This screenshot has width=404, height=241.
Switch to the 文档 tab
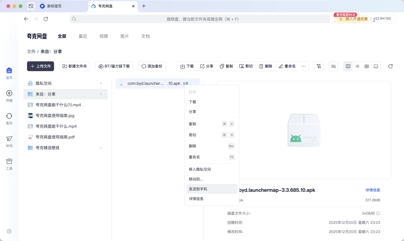tap(145, 36)
